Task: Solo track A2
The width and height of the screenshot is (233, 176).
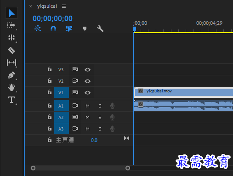Action: [100, 117]
